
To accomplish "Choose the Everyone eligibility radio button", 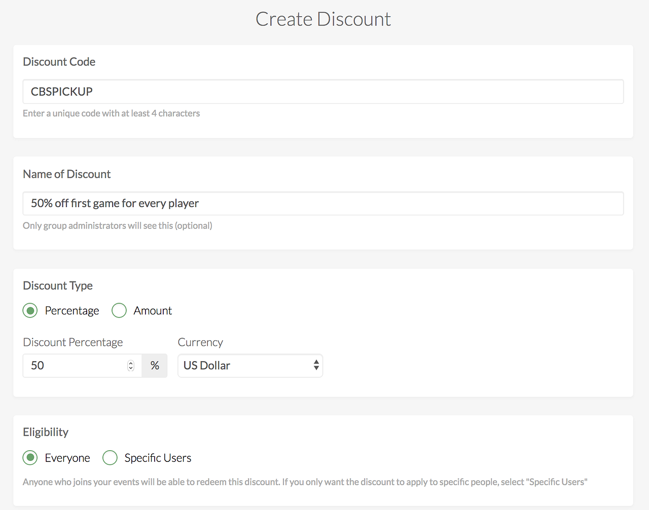I will point(30,458).
